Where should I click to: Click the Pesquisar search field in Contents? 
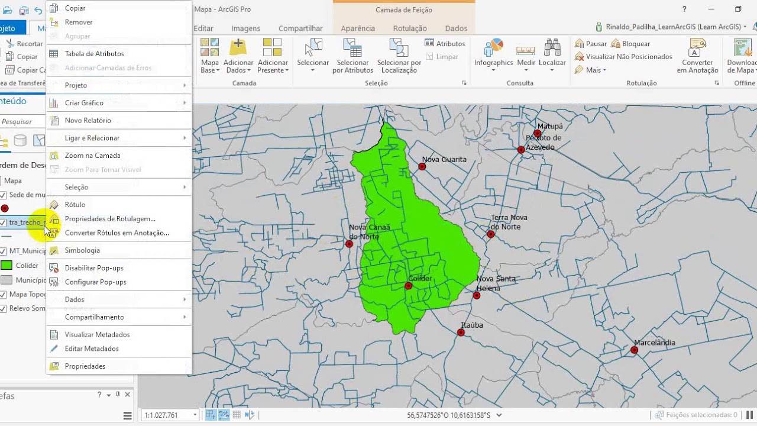click(x=24, y=121)
